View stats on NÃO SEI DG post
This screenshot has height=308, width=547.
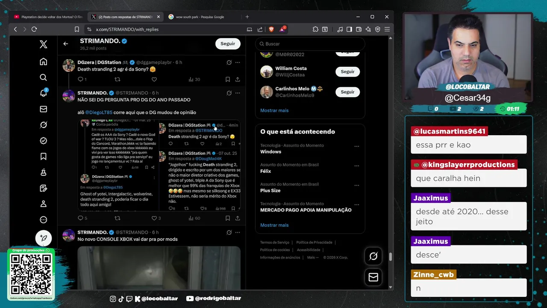(x=194, y=218)
